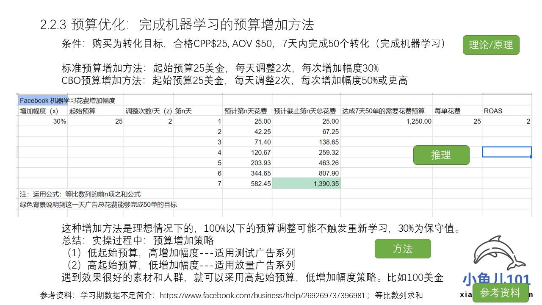Click the dolphin logo image
Image resolution: width=542 pixels, height=305 pixels.
tap(501, 255)
